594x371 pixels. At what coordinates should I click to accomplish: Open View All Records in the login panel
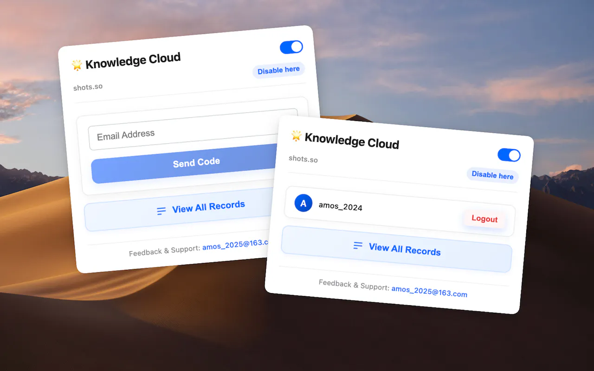178,209
